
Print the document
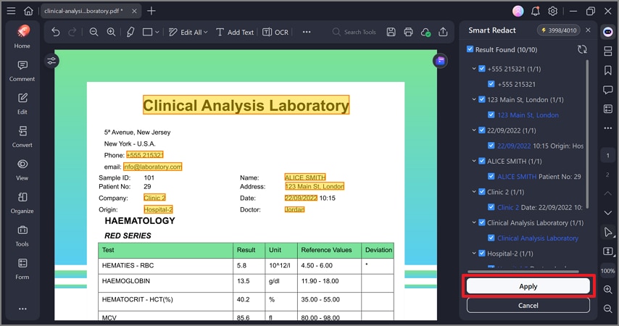[408, 32]
